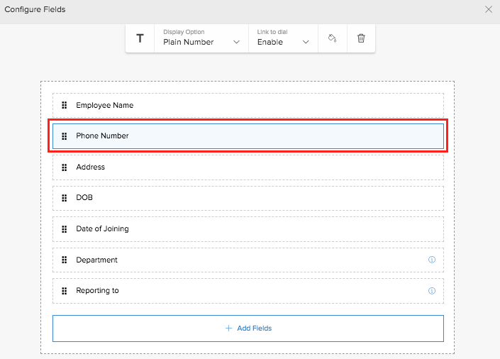This screenshot has height=359, width=500.
Task: Close the Configure Fields dialog
Action: [x=488, y=9]
